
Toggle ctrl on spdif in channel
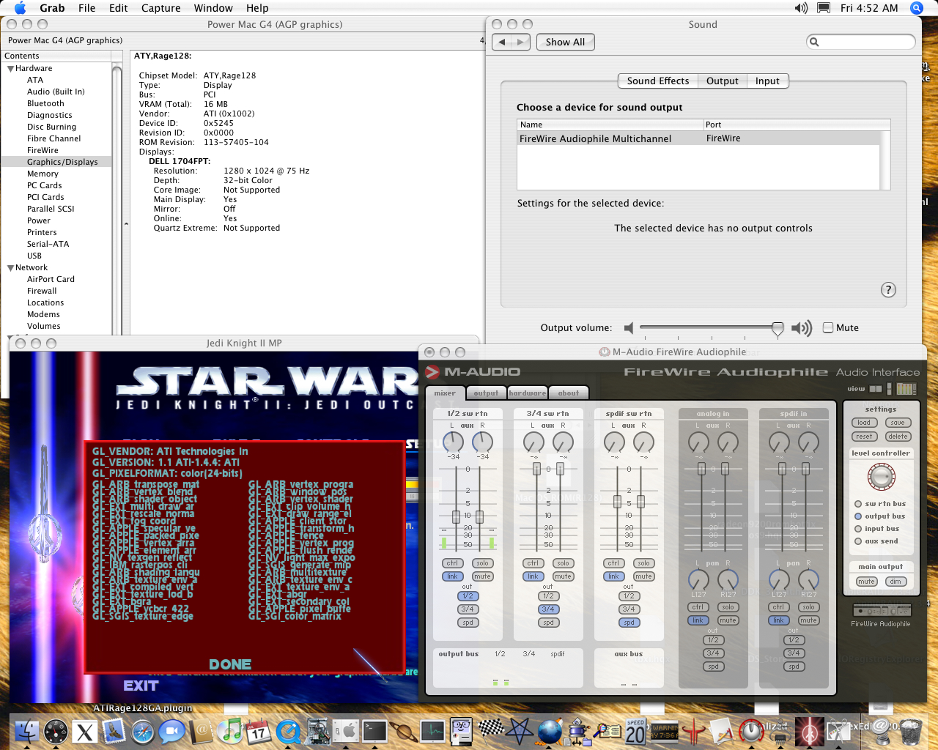coord(778,607)
